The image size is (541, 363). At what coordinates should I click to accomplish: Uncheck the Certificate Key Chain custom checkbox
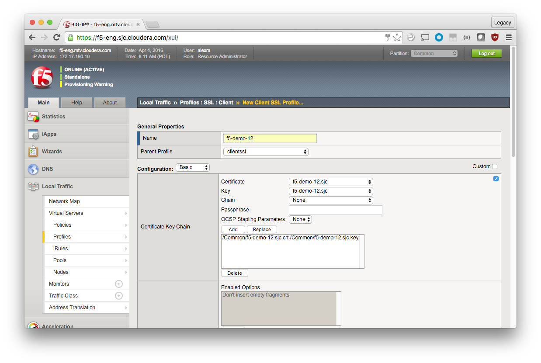pyautogui.click(x=496, y=179)
